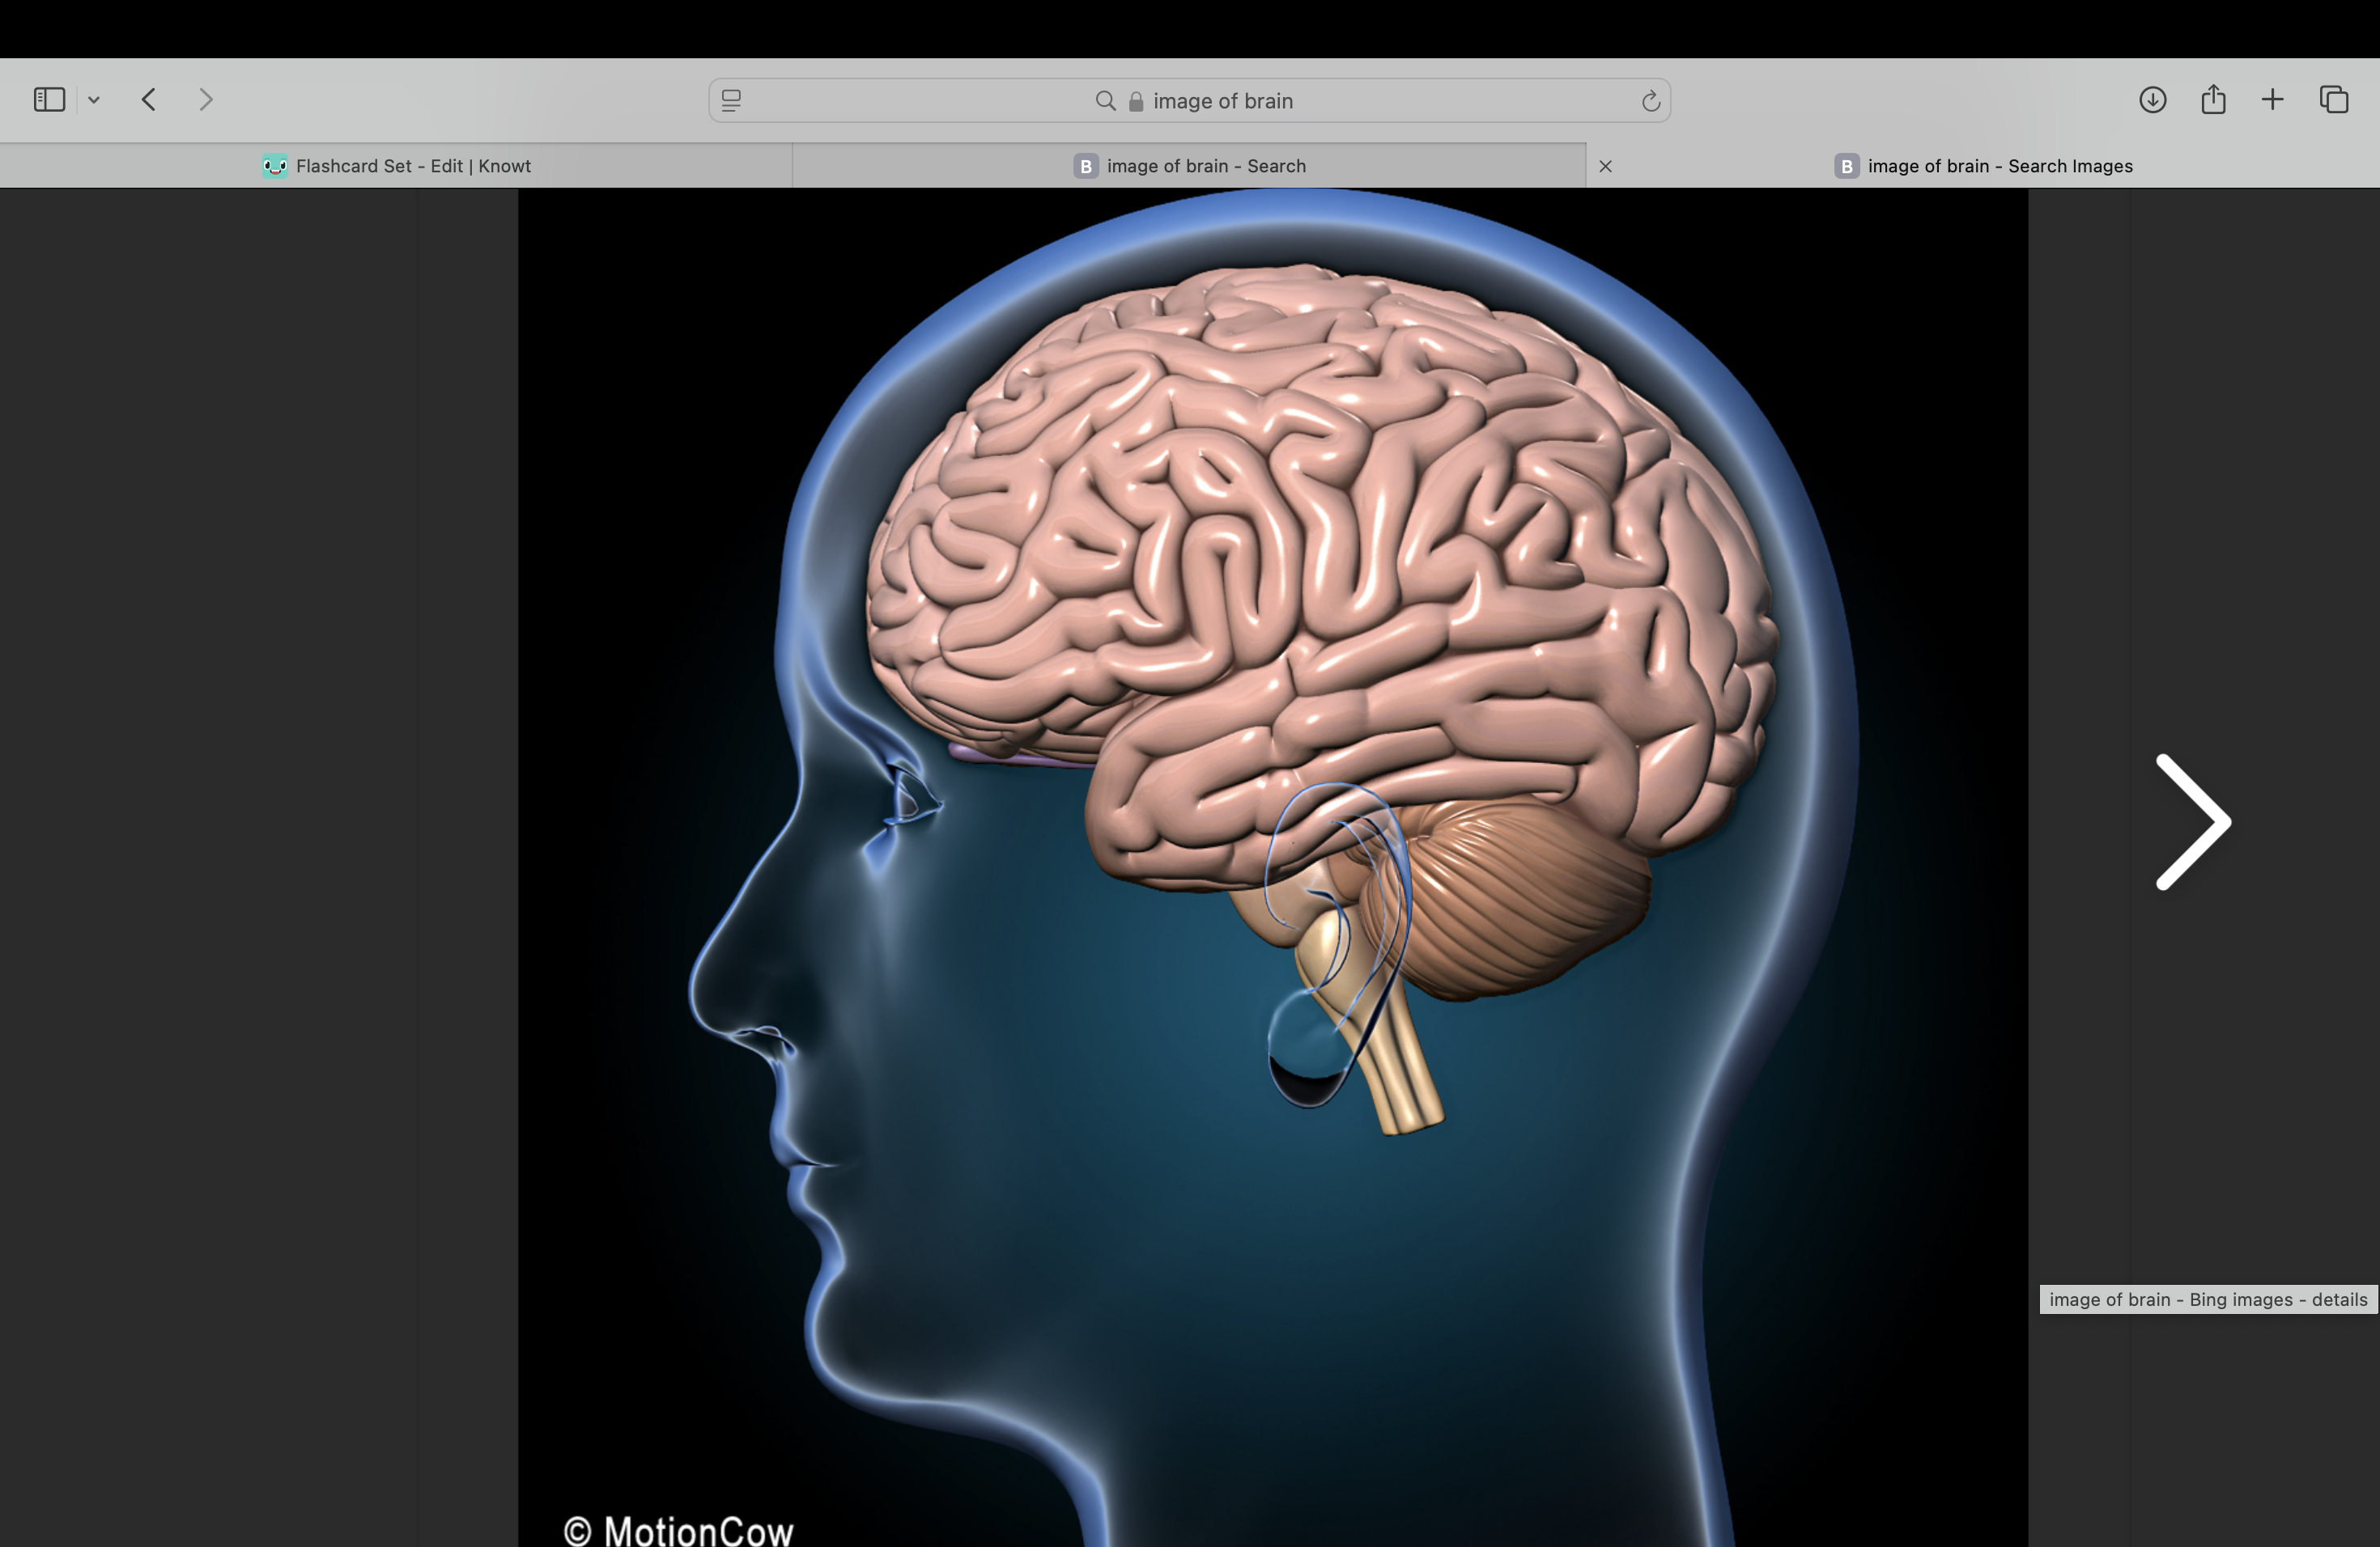This screenshot has height=1547, width=2380.
Task: Click the brain illustration image
Action: click(1272, 867)
